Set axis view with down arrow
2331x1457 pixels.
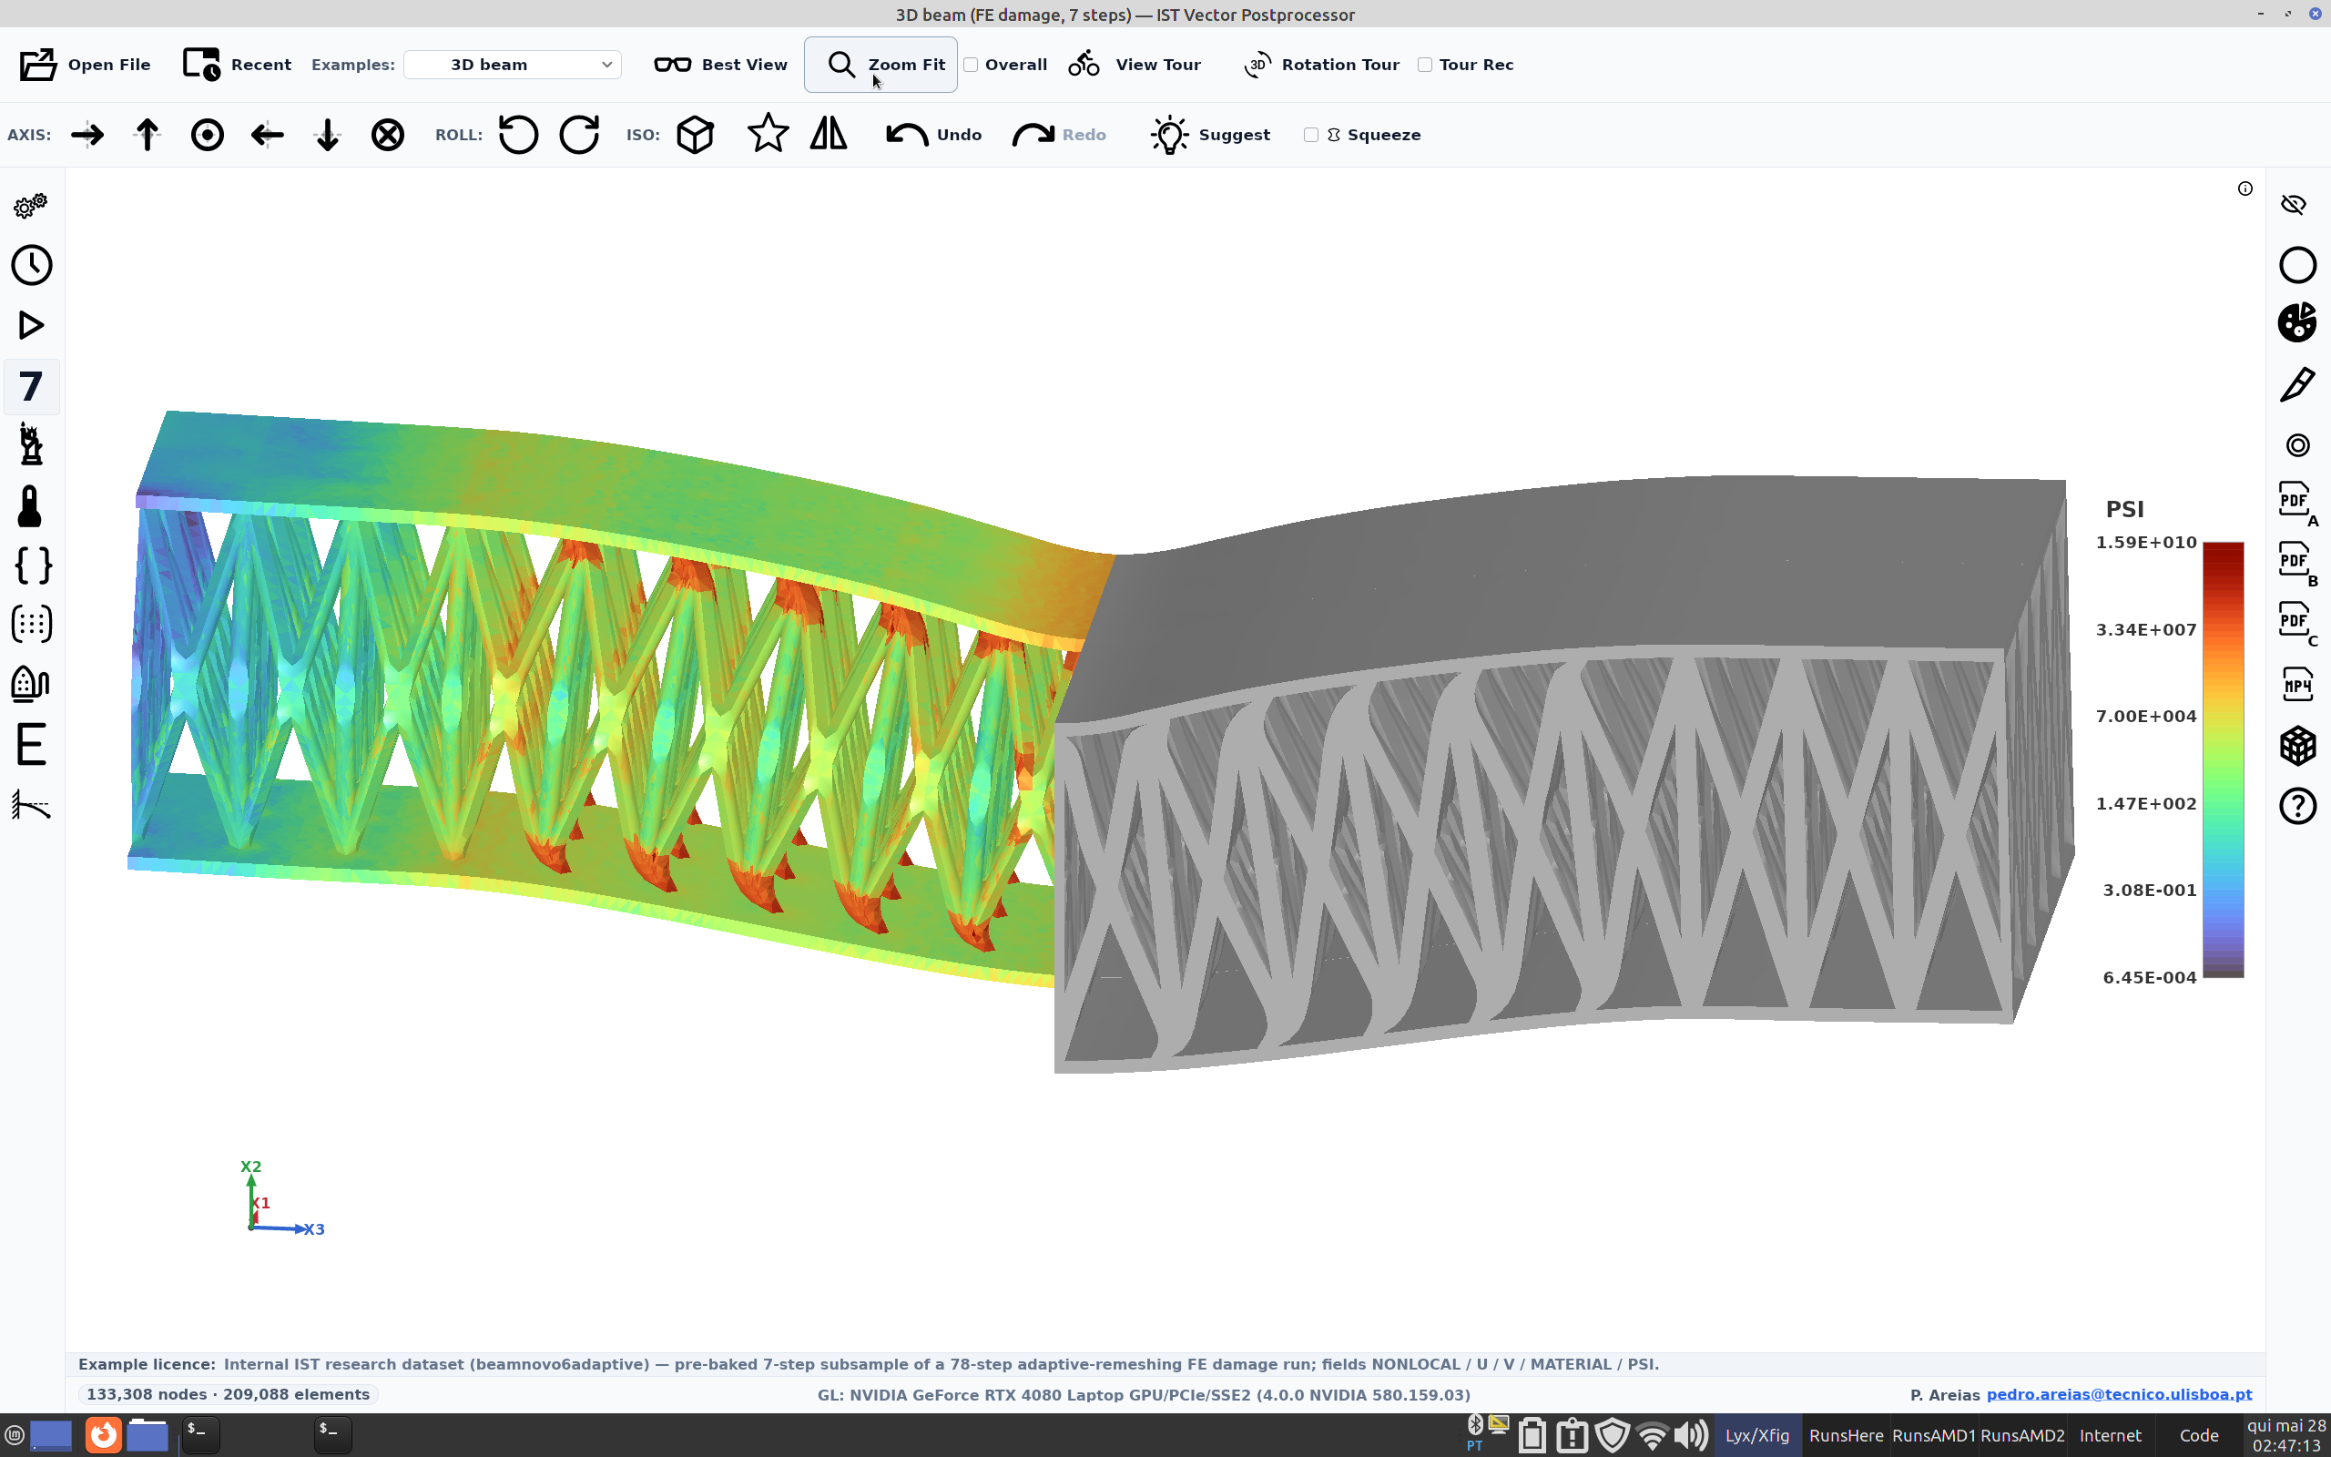tap(328, 135)
